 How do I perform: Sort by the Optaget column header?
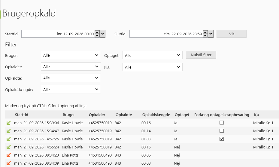pos(182,115)
